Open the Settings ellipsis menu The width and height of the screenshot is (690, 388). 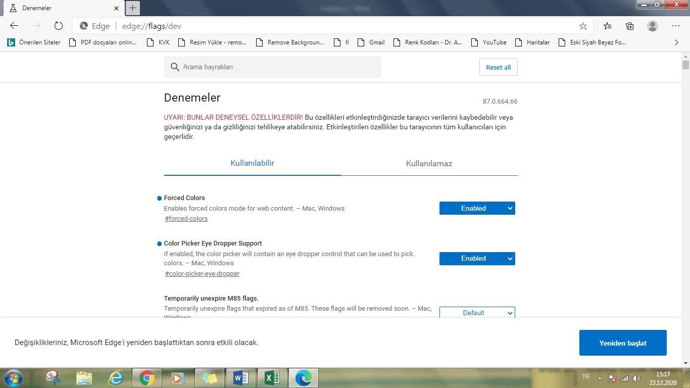click(675, 26)
